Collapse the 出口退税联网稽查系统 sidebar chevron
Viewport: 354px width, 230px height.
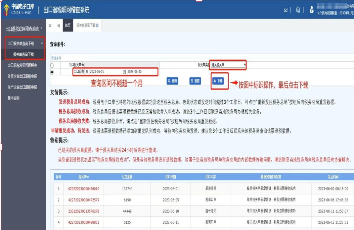click(x=41, y=28)
